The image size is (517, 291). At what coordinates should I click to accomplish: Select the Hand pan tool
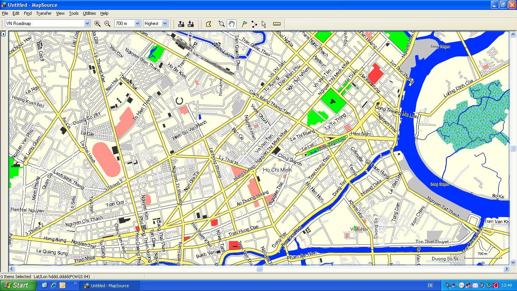[232, 24]
